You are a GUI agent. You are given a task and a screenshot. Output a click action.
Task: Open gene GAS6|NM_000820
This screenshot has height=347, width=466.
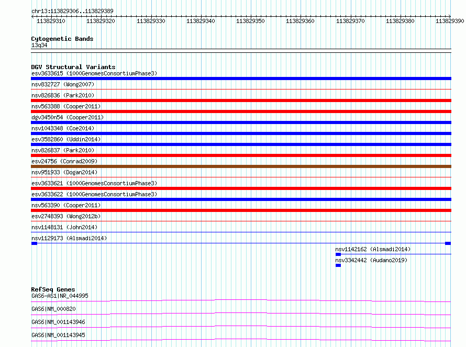coord(53,309)
